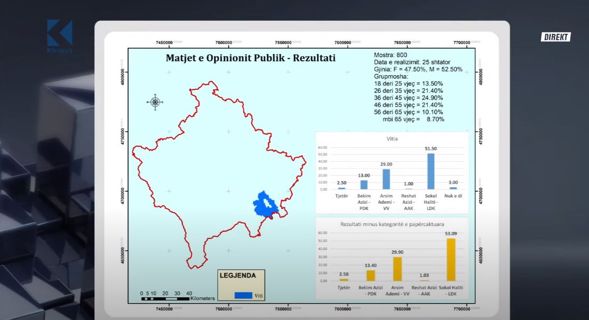This screenshot has height=320, width=589.
Task: Click the 'Nuk e di' axis label
Action: tap(453, 196)
